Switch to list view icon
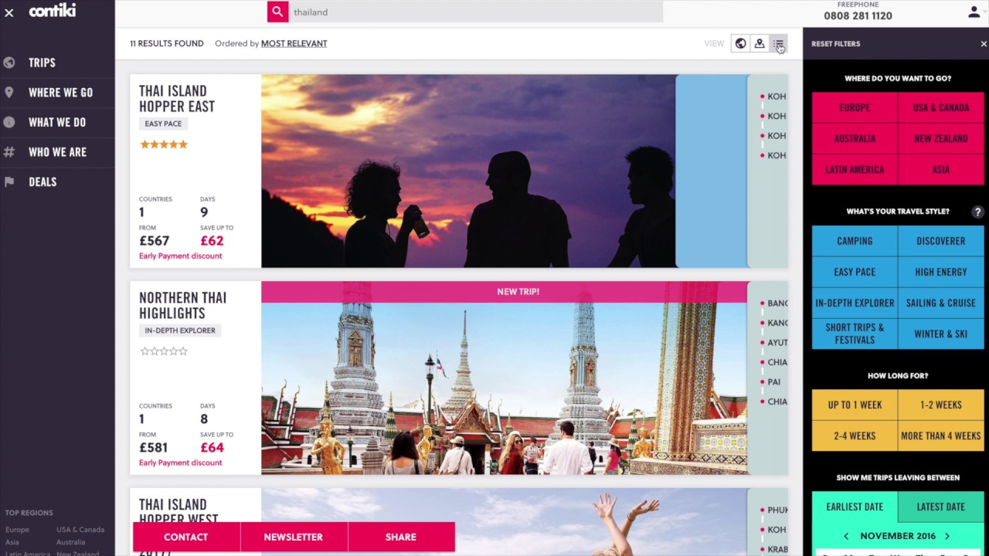 coord(778,44)
